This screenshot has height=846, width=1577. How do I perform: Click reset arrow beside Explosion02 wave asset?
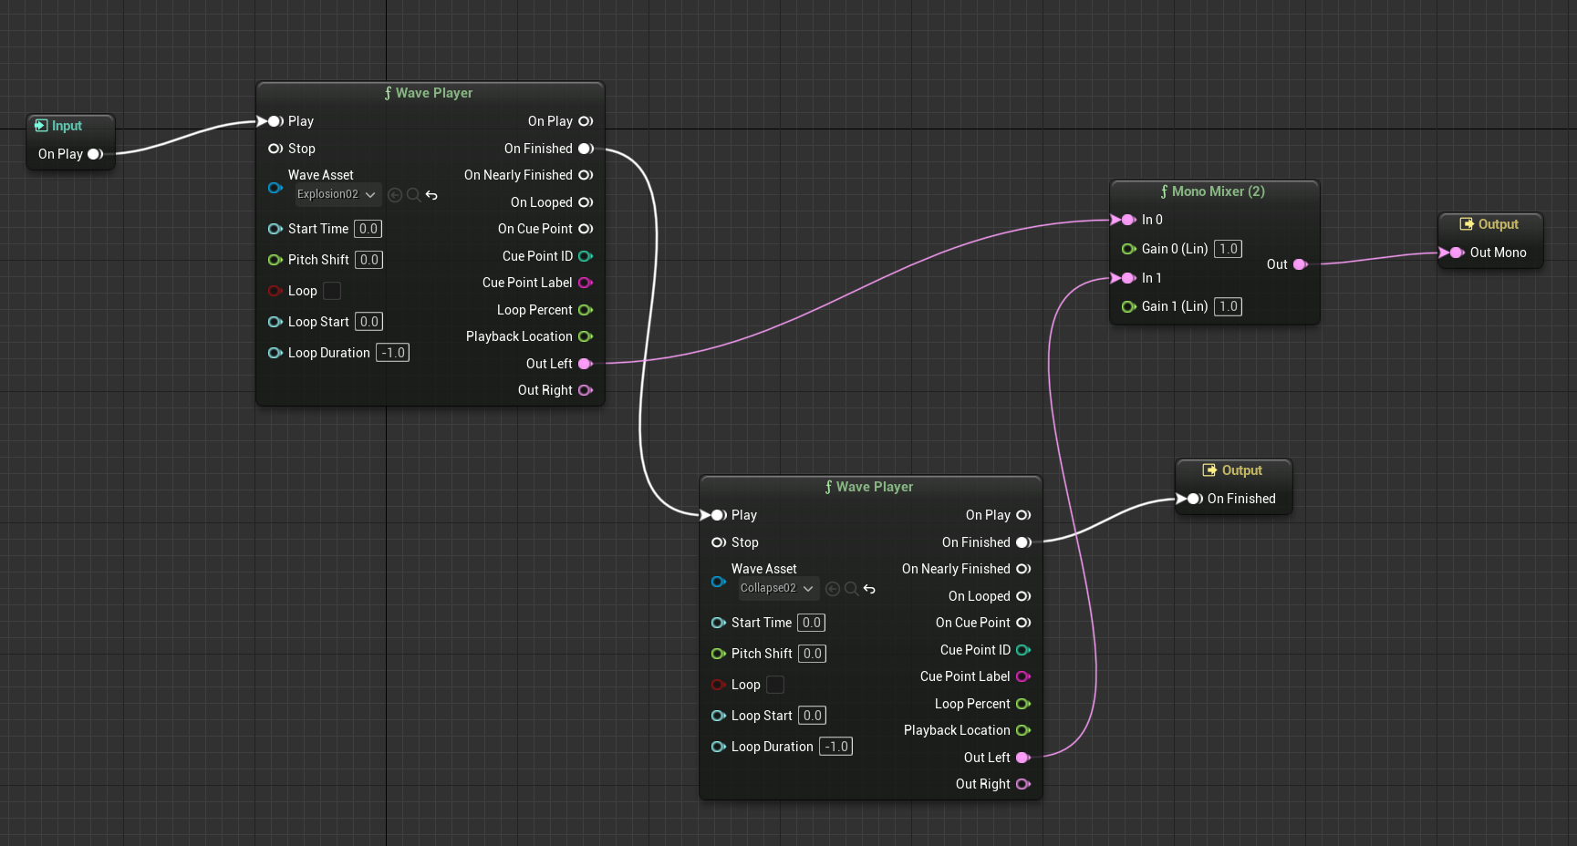431,195
